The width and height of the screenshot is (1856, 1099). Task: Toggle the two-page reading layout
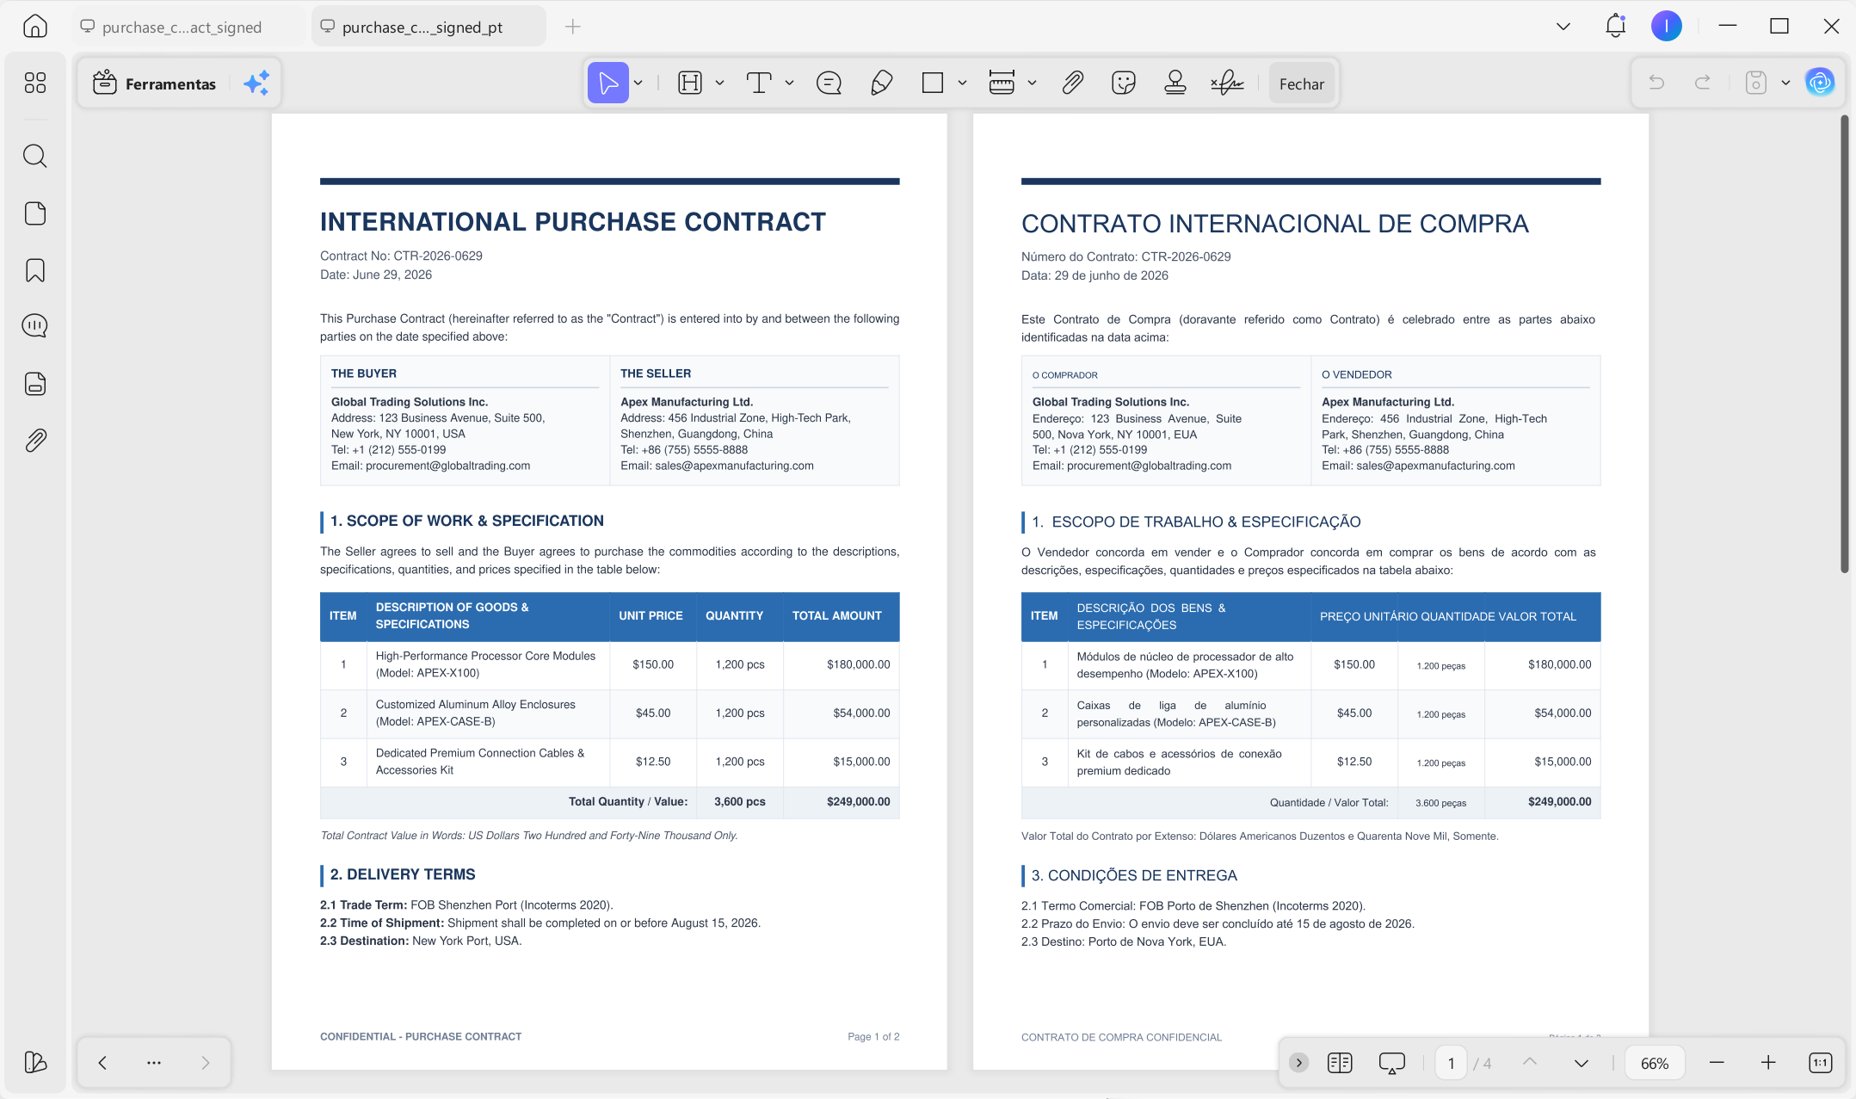1340,1063
